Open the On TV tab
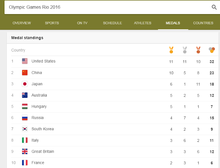This screenshot has height=168, width=220. click(x=82, y=23)
